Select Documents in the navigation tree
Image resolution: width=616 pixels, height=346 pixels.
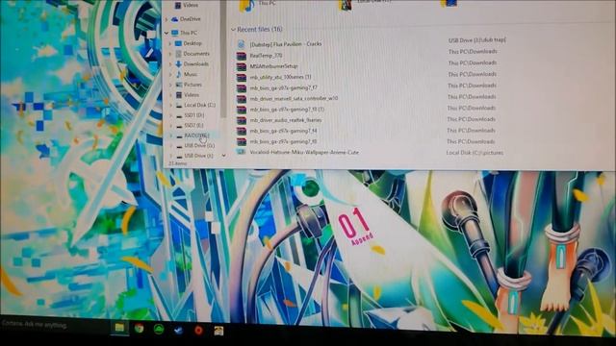[196, 54]
